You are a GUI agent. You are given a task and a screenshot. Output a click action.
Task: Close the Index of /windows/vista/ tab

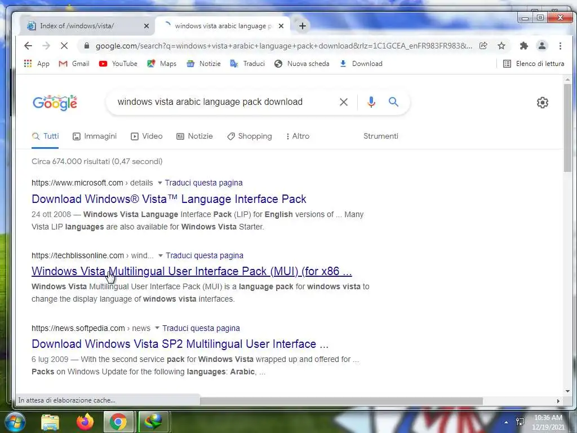(147, 26)
